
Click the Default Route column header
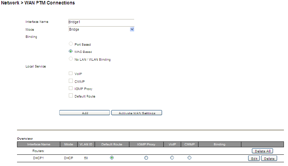click(x=112, y=144)
